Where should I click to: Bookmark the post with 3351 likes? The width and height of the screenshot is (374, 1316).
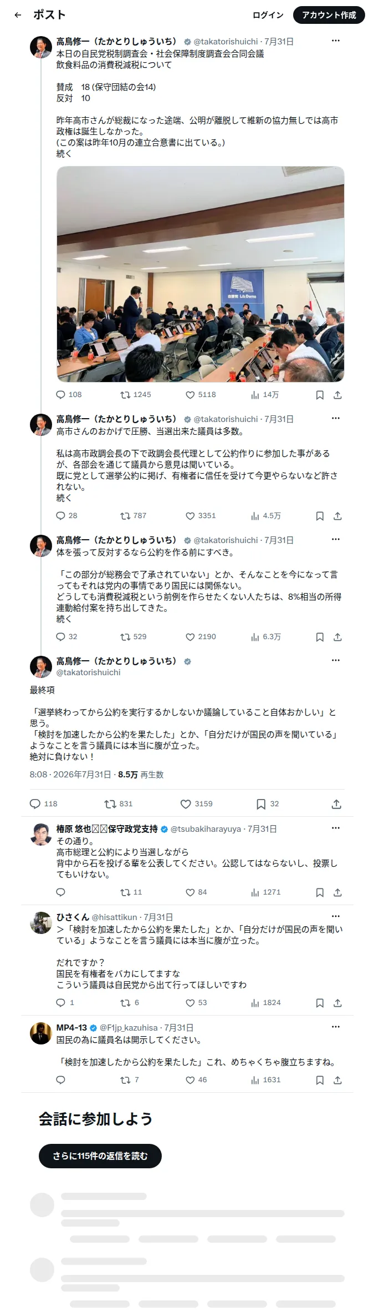pyautogui.click(x=320, y=516)
